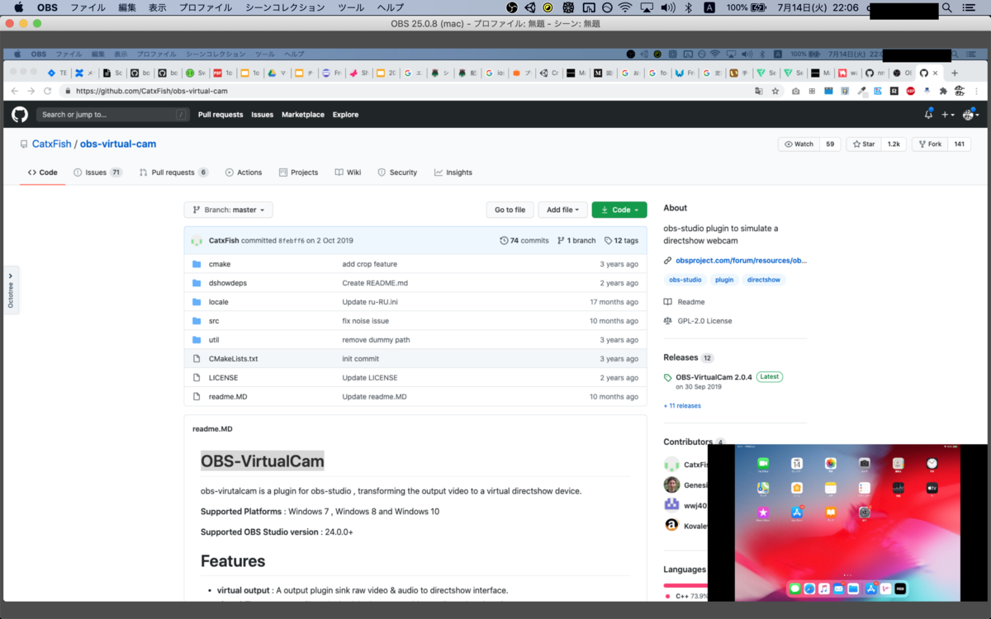The image size is (991, 619).
Task: Expand the Add file dropdown
Action: tap(562, 210)
